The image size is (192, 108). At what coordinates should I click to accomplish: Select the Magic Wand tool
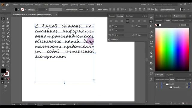click(3, 22)
